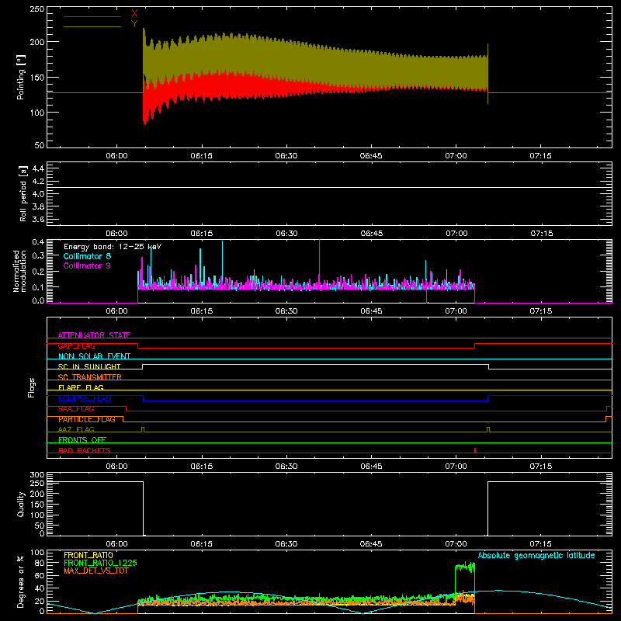This screenshot has height=621, width=621.
Task: Click the red X legend label
Action: point(134,14)
